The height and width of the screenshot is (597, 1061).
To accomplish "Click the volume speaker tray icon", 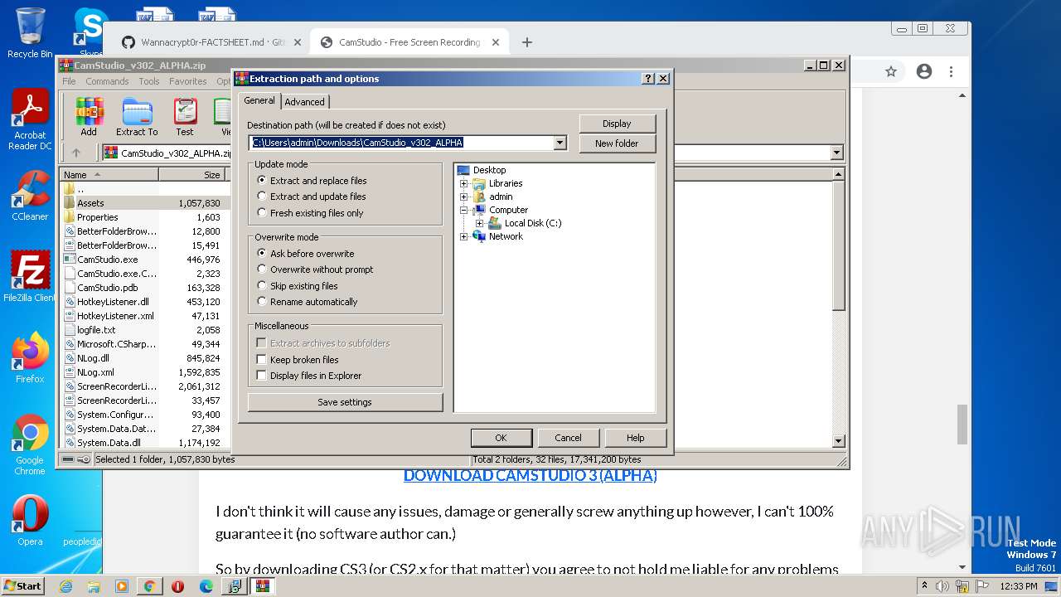I will click(x=942, y=586).
